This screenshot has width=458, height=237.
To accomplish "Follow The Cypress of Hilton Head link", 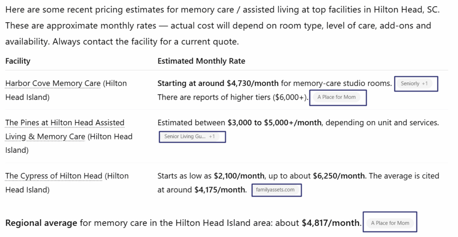I will (x=54, y=176).
